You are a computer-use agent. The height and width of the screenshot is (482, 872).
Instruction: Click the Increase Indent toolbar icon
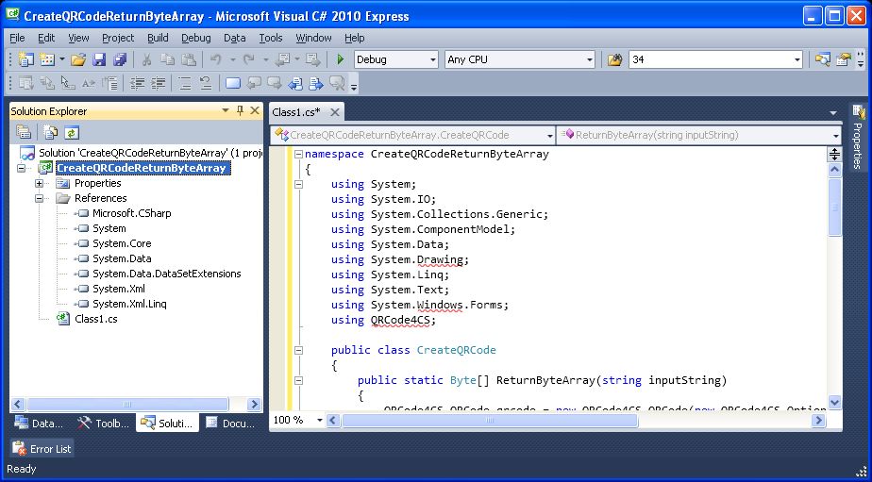(159, 84)
